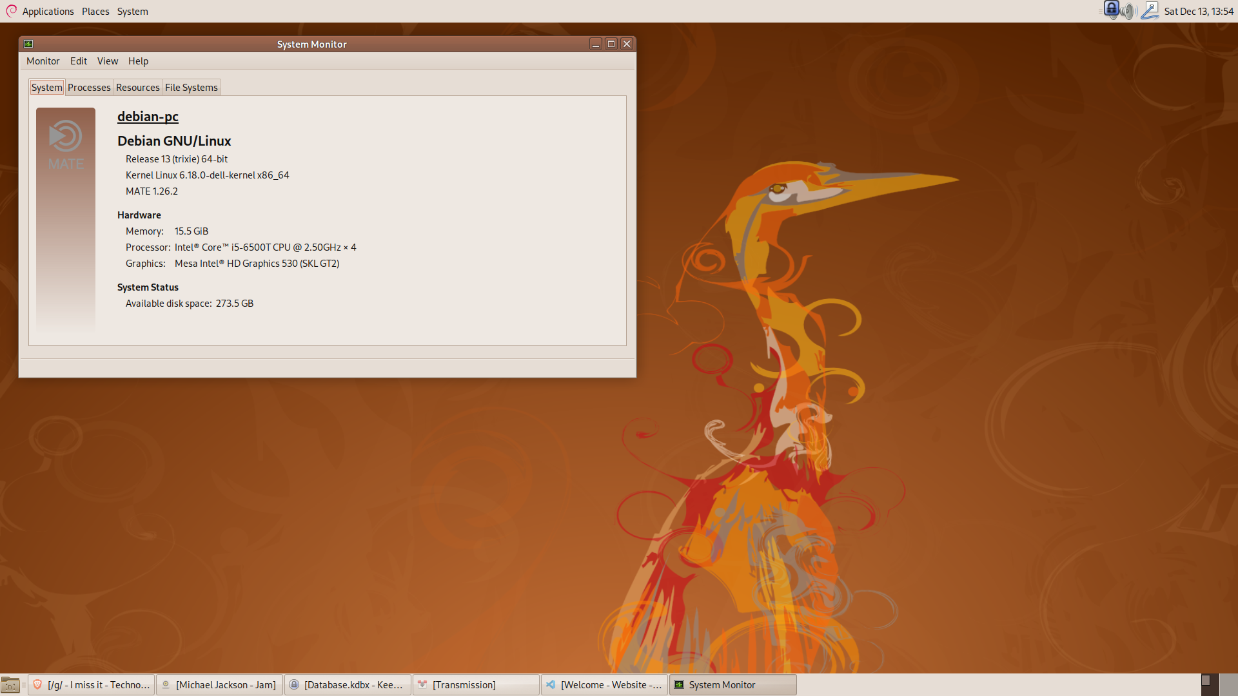Click the MATE logo in the System tab

[66, 146]
